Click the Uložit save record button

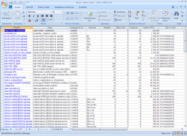[103, 16]
